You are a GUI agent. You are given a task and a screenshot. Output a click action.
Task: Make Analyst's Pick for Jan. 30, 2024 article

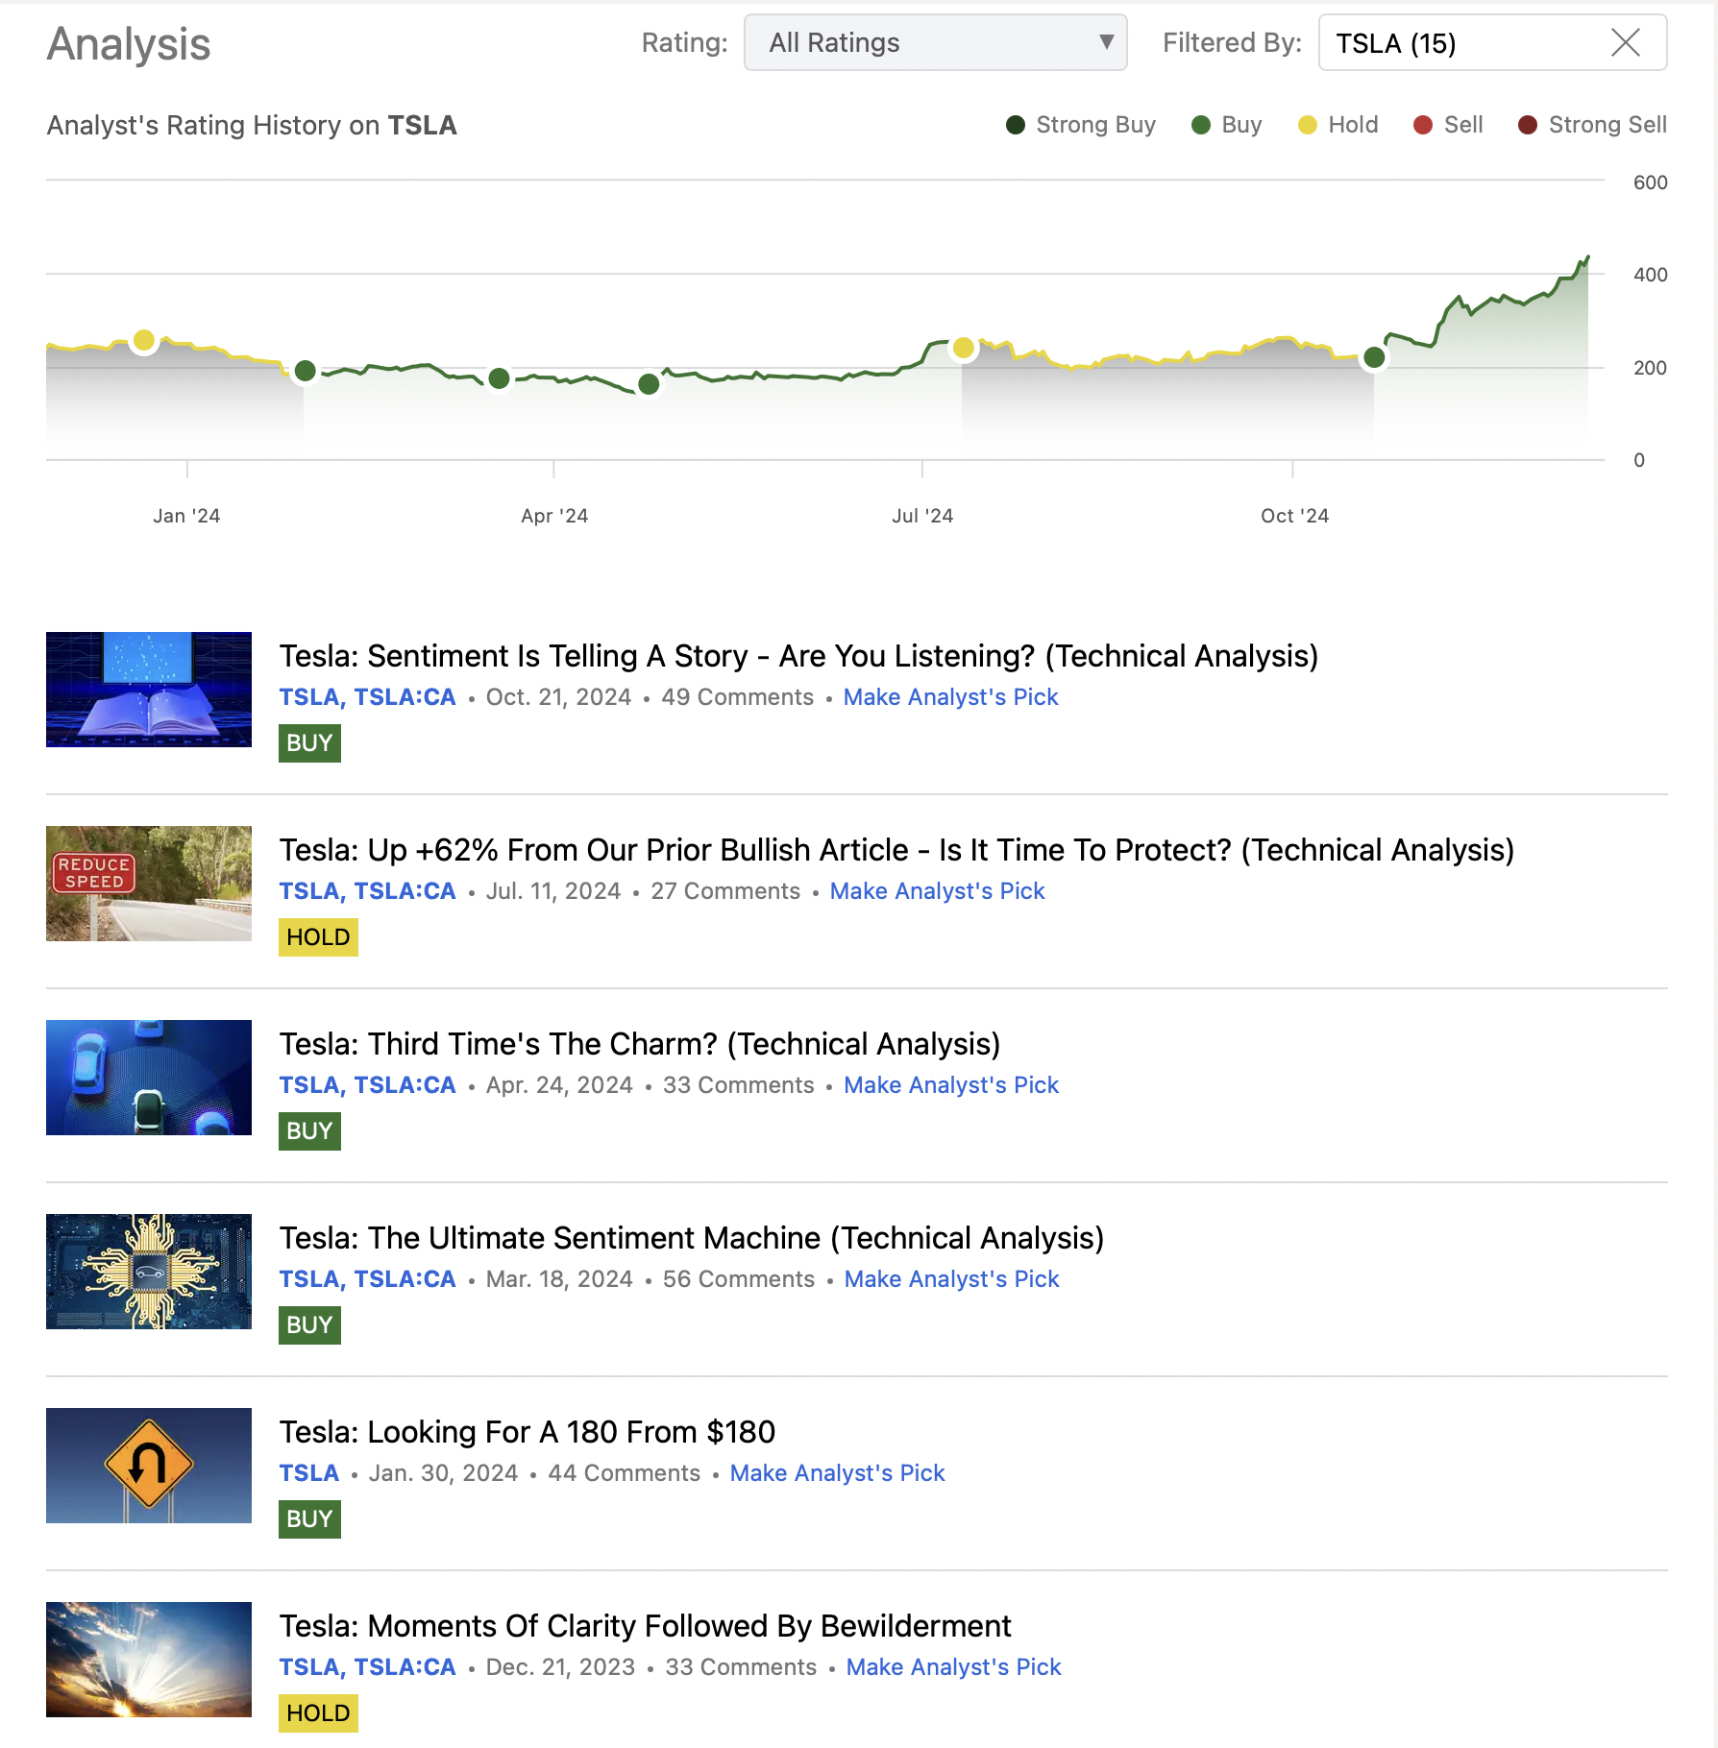[x=837, y=1473]
